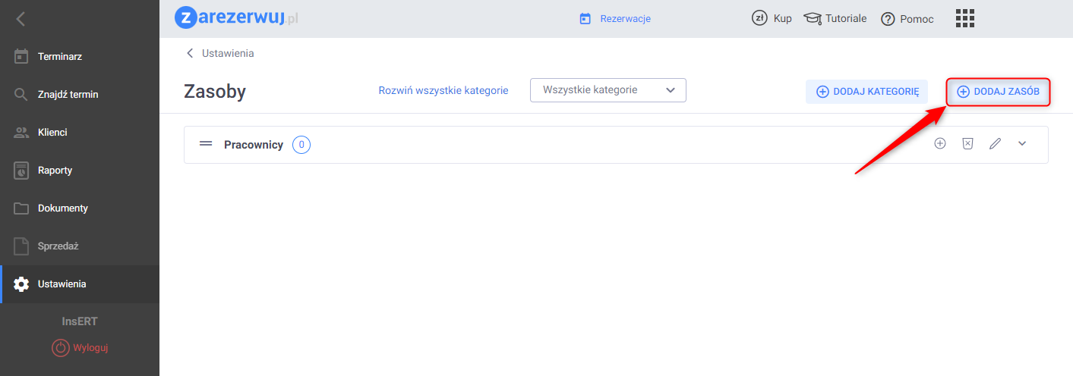Viewport: 1073px width, 376px height.
Task: Click Rozwiń wszystkie kategorie link
Action: 443,90
